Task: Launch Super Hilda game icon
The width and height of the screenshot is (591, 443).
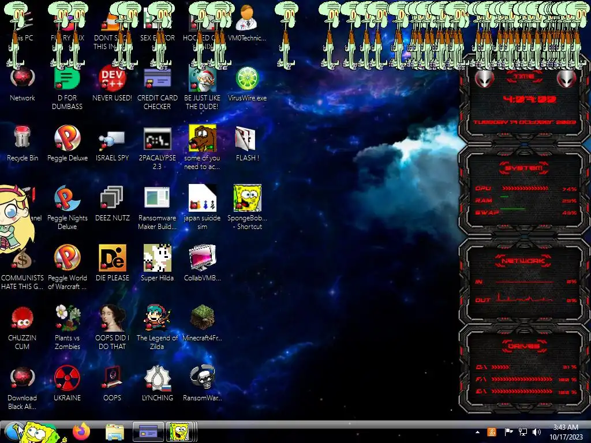Action: 157,263
